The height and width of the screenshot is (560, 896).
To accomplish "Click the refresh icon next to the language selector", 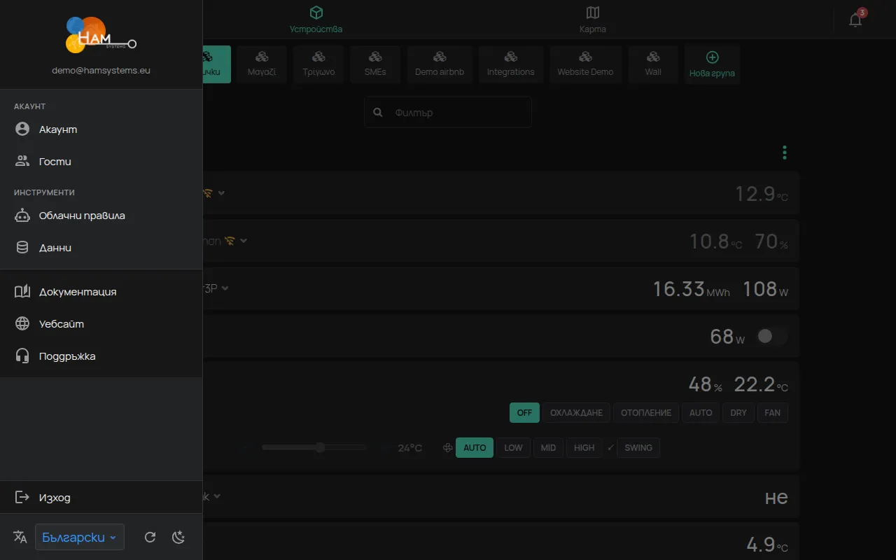I will 150,537.
